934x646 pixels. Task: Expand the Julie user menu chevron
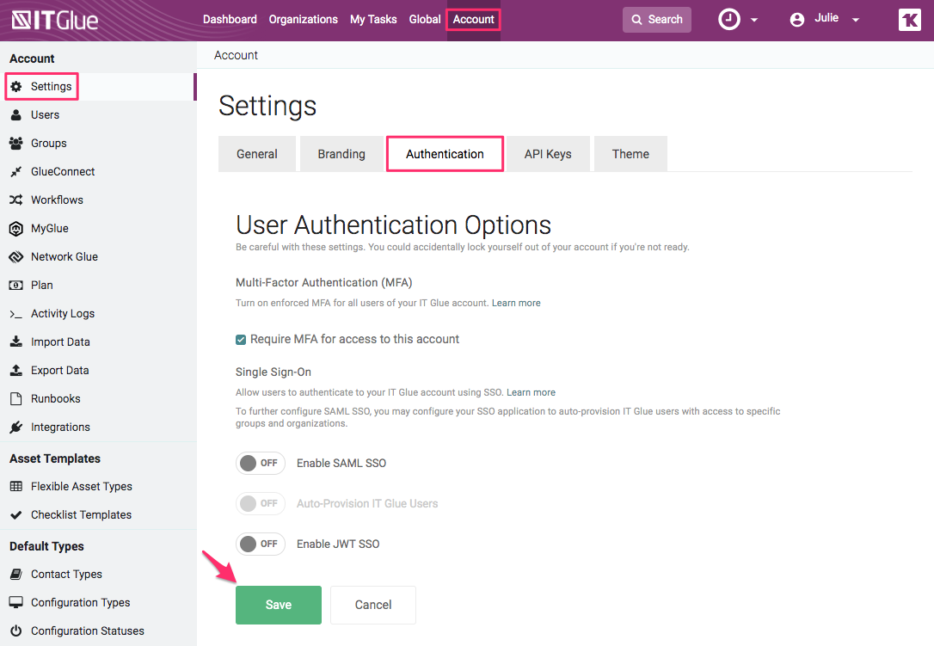(854, 19)
